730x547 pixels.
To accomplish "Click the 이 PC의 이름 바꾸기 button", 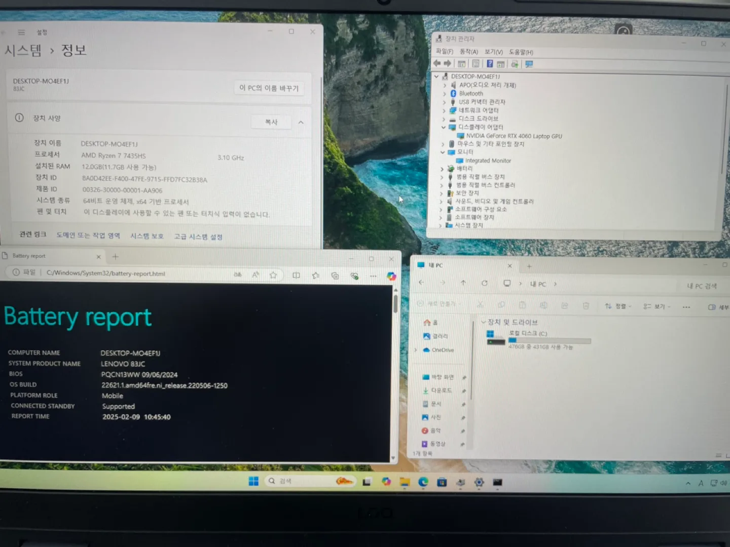I will (269, 88).
